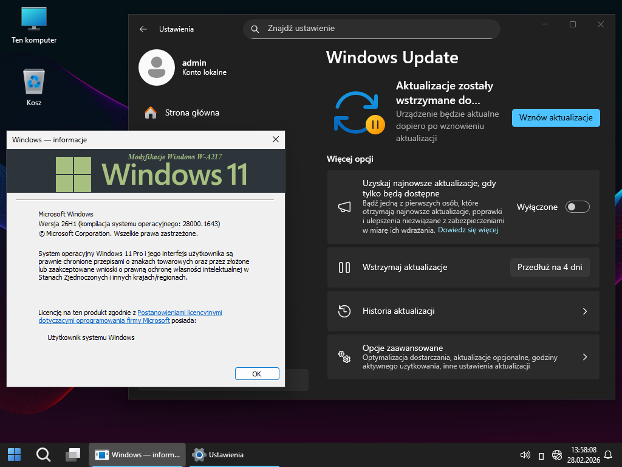Open taskbar search magnifier icon
This screenshot has height=467, width=622.
(43, 454)
